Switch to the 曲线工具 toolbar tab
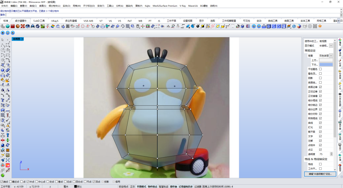343x188 pixels. [273, 21]
